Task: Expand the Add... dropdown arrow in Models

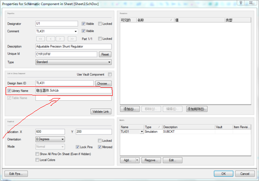Action: point(137,160)
